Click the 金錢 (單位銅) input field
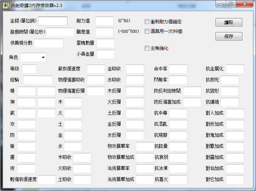Screen dimensions: 256x191 coord(53,21)
